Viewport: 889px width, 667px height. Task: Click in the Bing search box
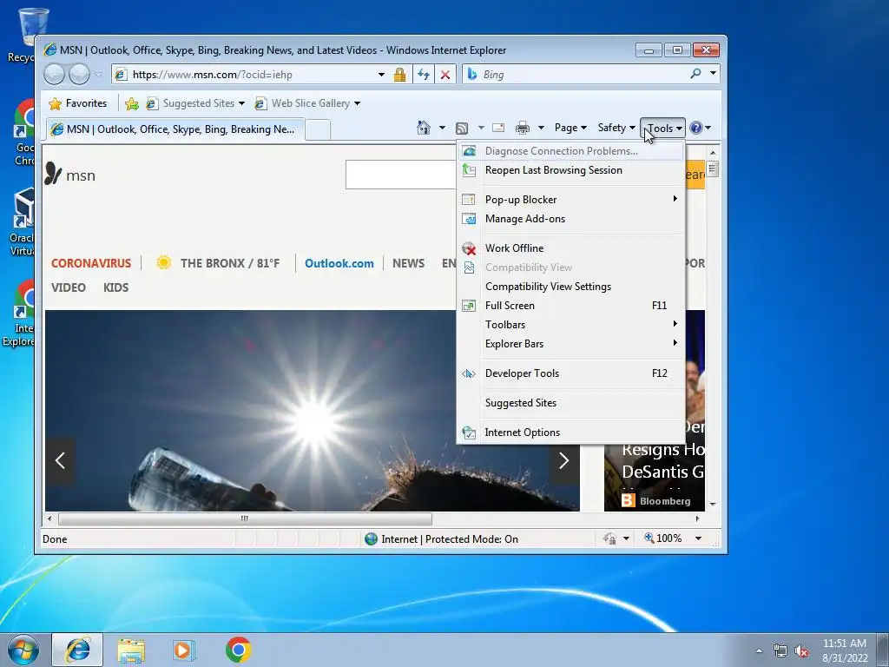(x=581, y=75)
